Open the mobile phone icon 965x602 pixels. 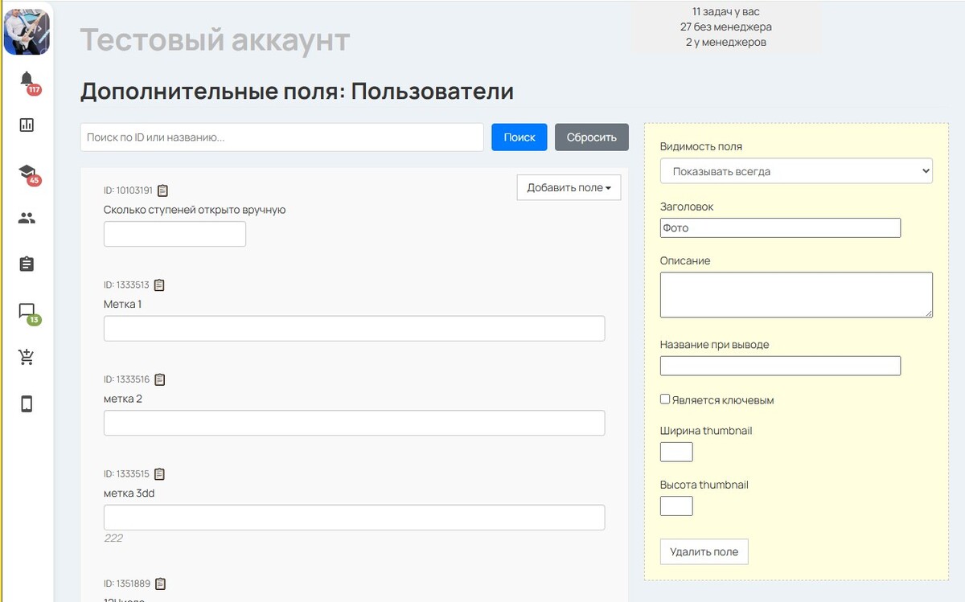point(27,403)
